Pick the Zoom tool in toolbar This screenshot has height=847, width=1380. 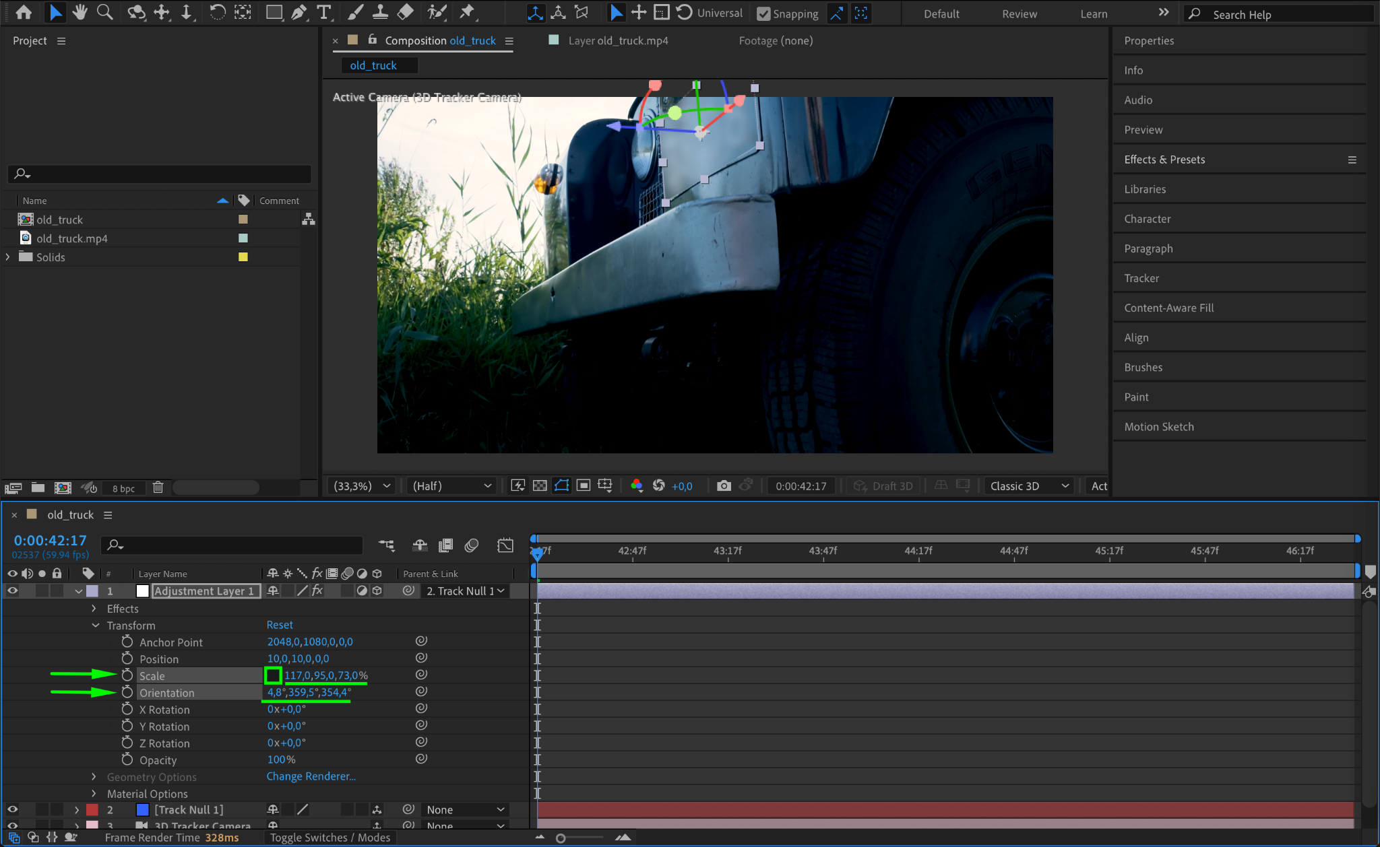tap(104, 12)
